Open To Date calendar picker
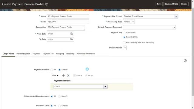 point(72,39)
